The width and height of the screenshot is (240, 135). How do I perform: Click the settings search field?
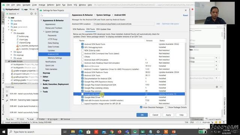tap(54, 15)
